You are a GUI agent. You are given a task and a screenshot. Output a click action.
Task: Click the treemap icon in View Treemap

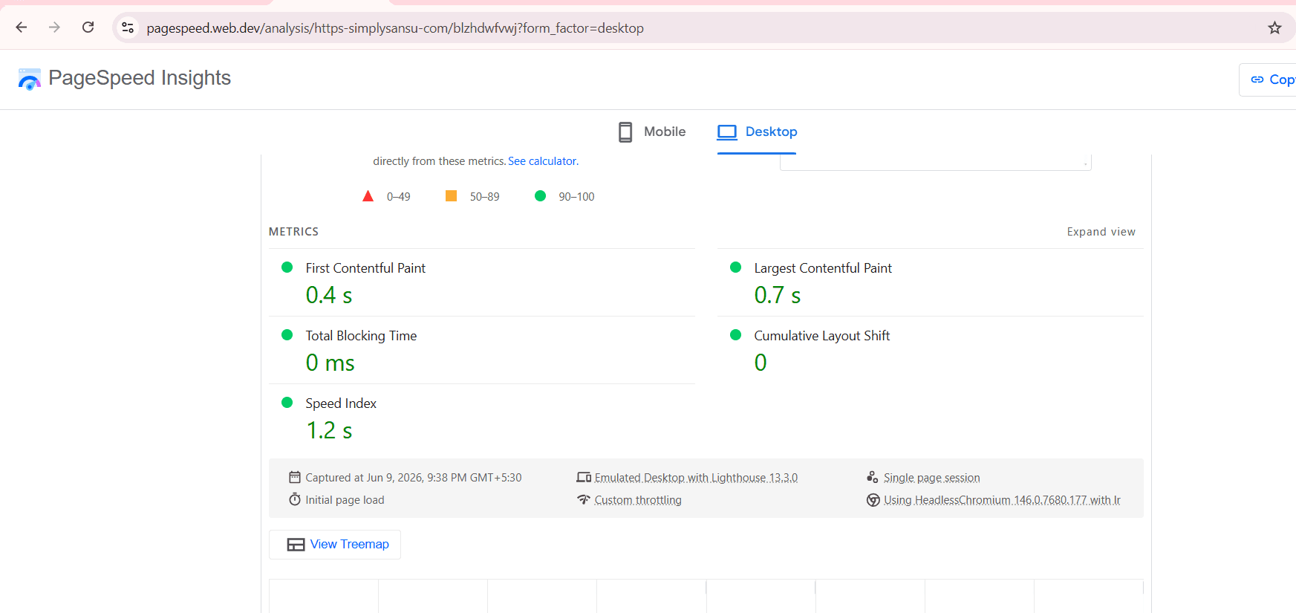click(x=296, y=545)
